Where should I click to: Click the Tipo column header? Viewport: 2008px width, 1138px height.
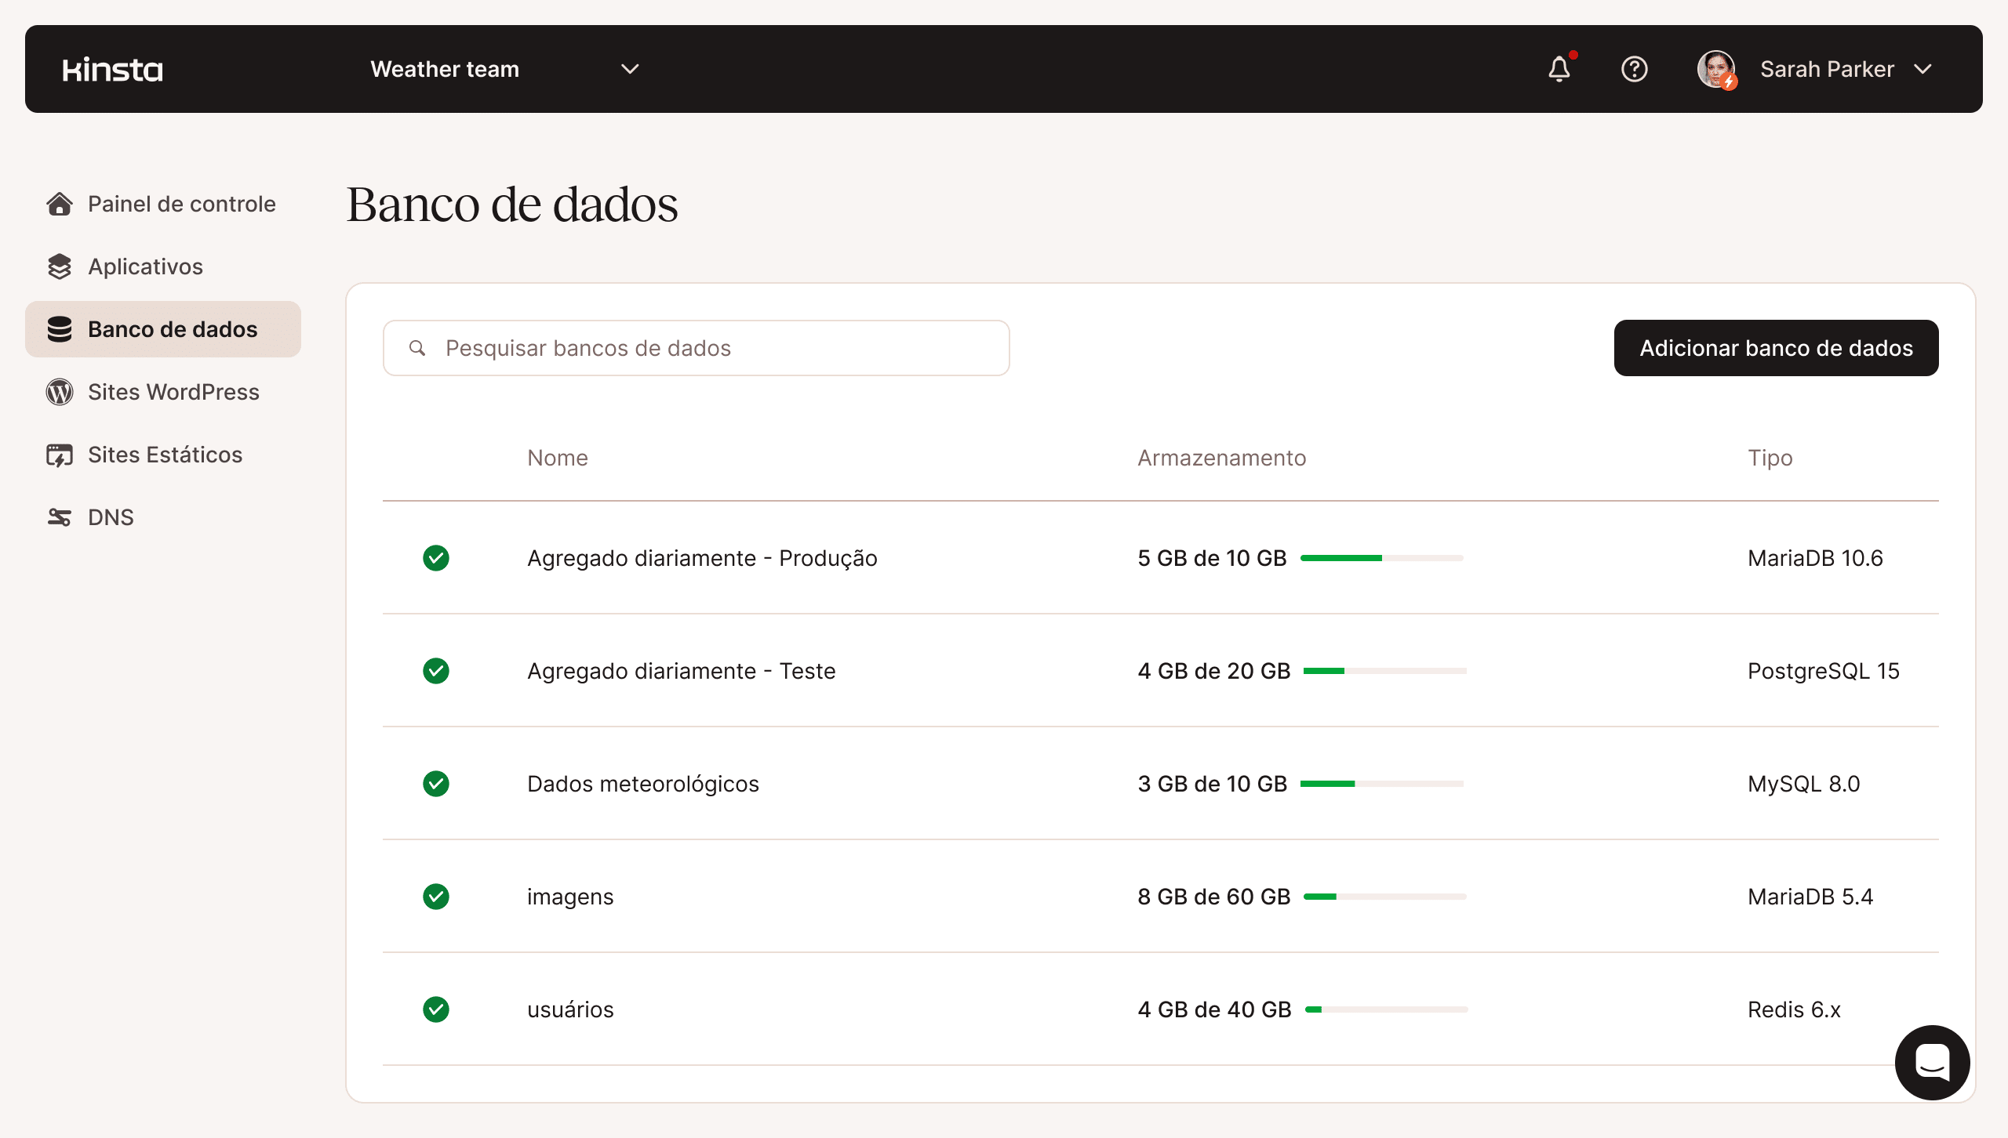[x=1770, y=458]
